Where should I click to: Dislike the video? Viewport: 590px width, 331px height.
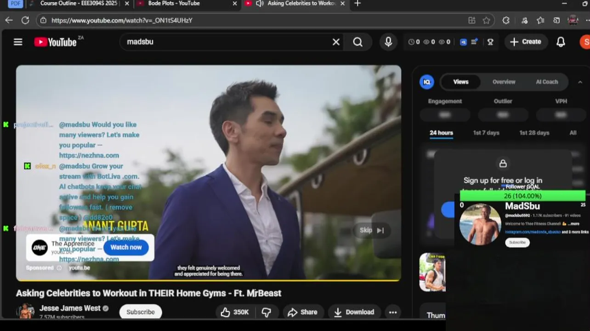point(266,312)
